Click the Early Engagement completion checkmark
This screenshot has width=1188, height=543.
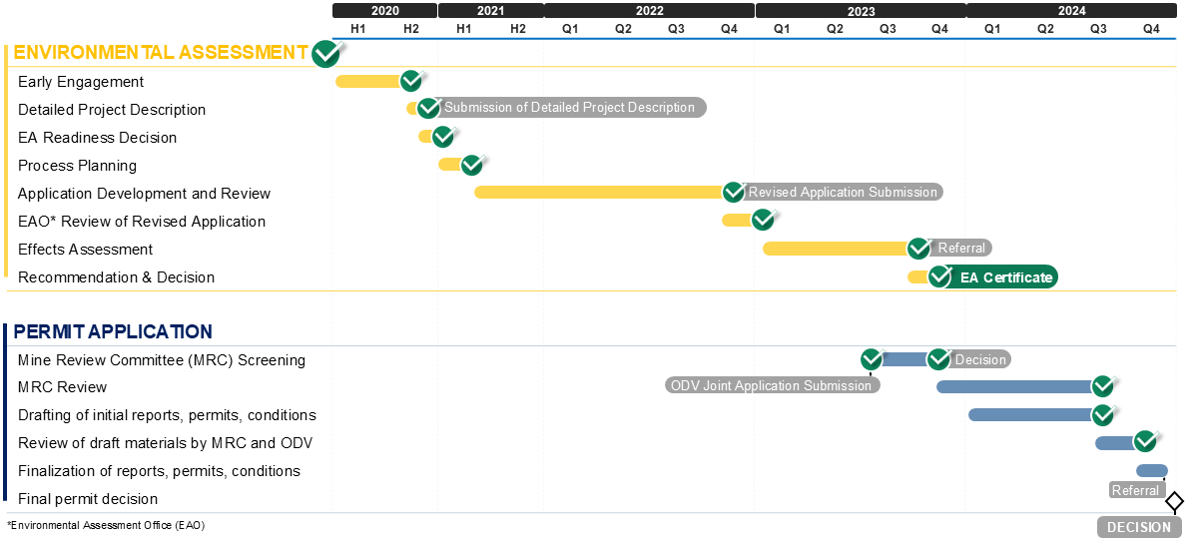click(x=411, y=81)
